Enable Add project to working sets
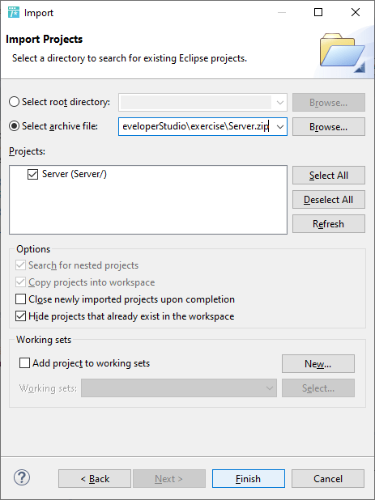 [x=24, y=363]
